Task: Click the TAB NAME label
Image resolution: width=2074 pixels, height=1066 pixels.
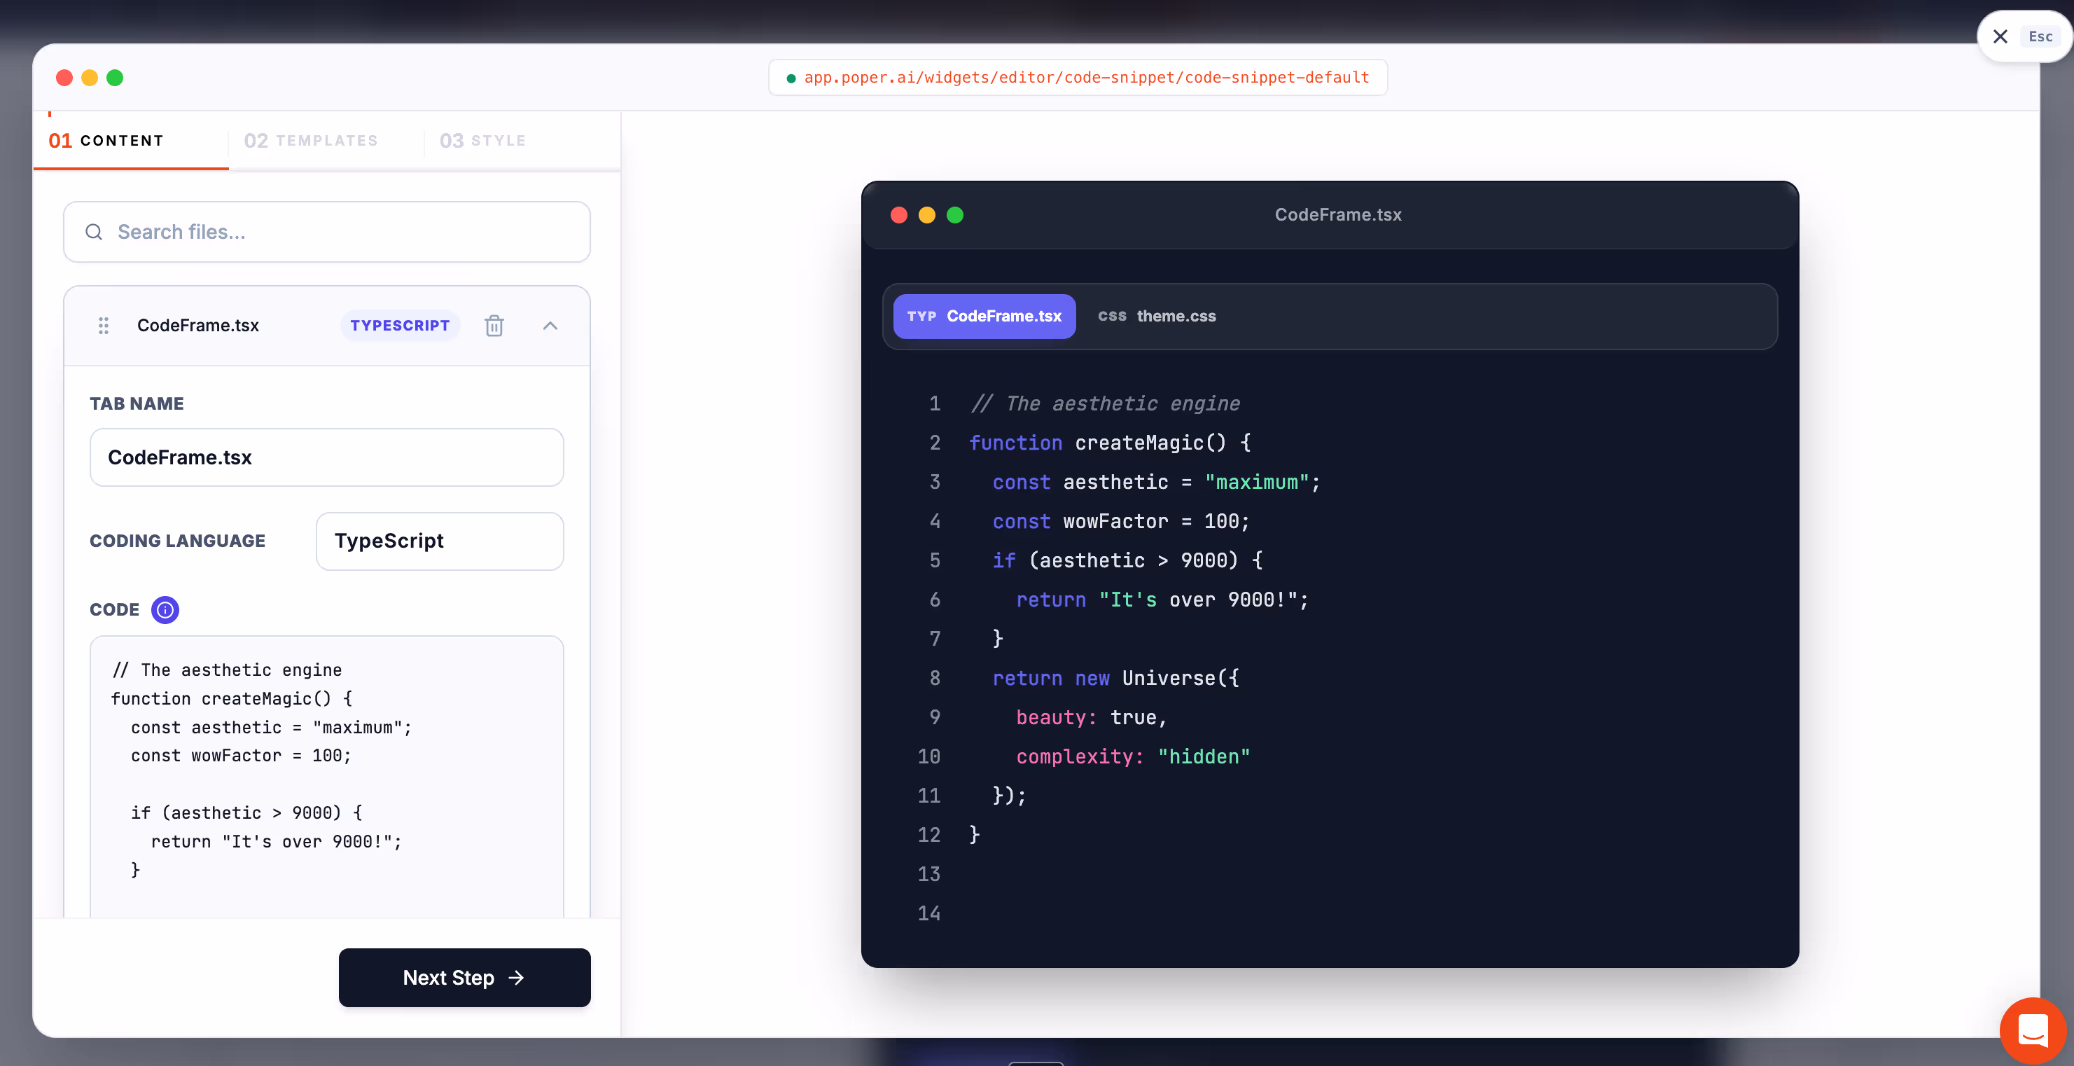Action: (137, 403)
